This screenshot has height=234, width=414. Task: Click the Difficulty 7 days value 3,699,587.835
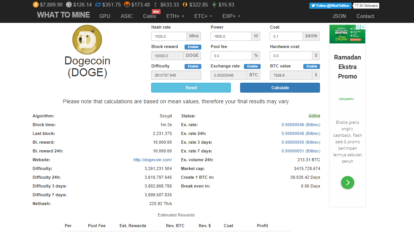(158, 195)
